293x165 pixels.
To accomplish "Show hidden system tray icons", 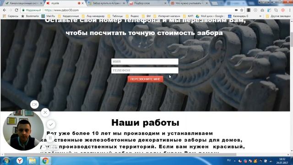I will pyautogui.click(x=235, y=161).
